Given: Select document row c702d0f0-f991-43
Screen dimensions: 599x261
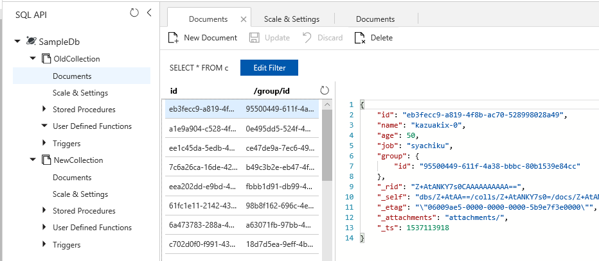Looking at the screenshot, I should [242, 244].
